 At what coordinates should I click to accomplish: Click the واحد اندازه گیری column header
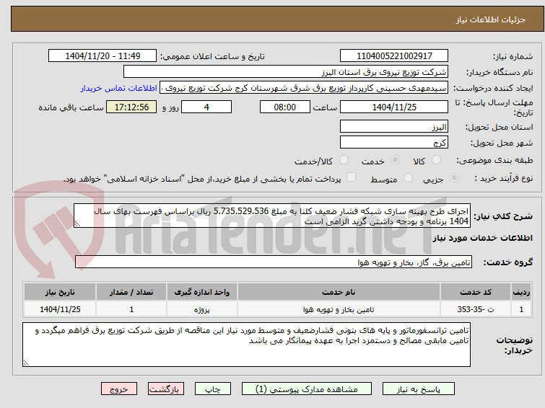tap(202, 292)
